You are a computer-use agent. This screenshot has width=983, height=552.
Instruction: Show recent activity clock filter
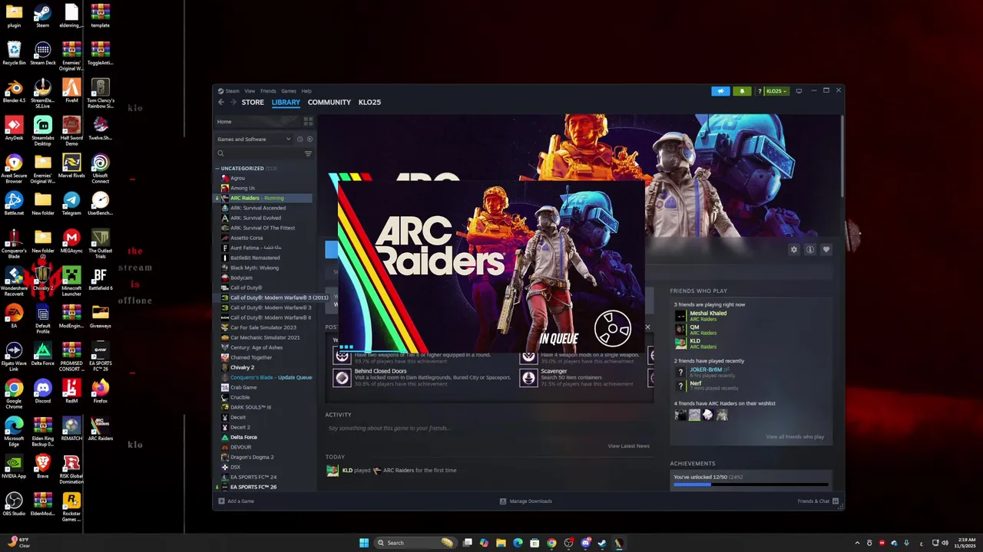tap(300, 139)
